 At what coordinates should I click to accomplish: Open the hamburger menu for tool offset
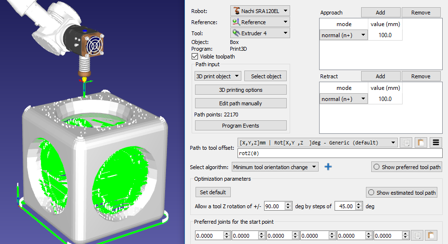435,143
